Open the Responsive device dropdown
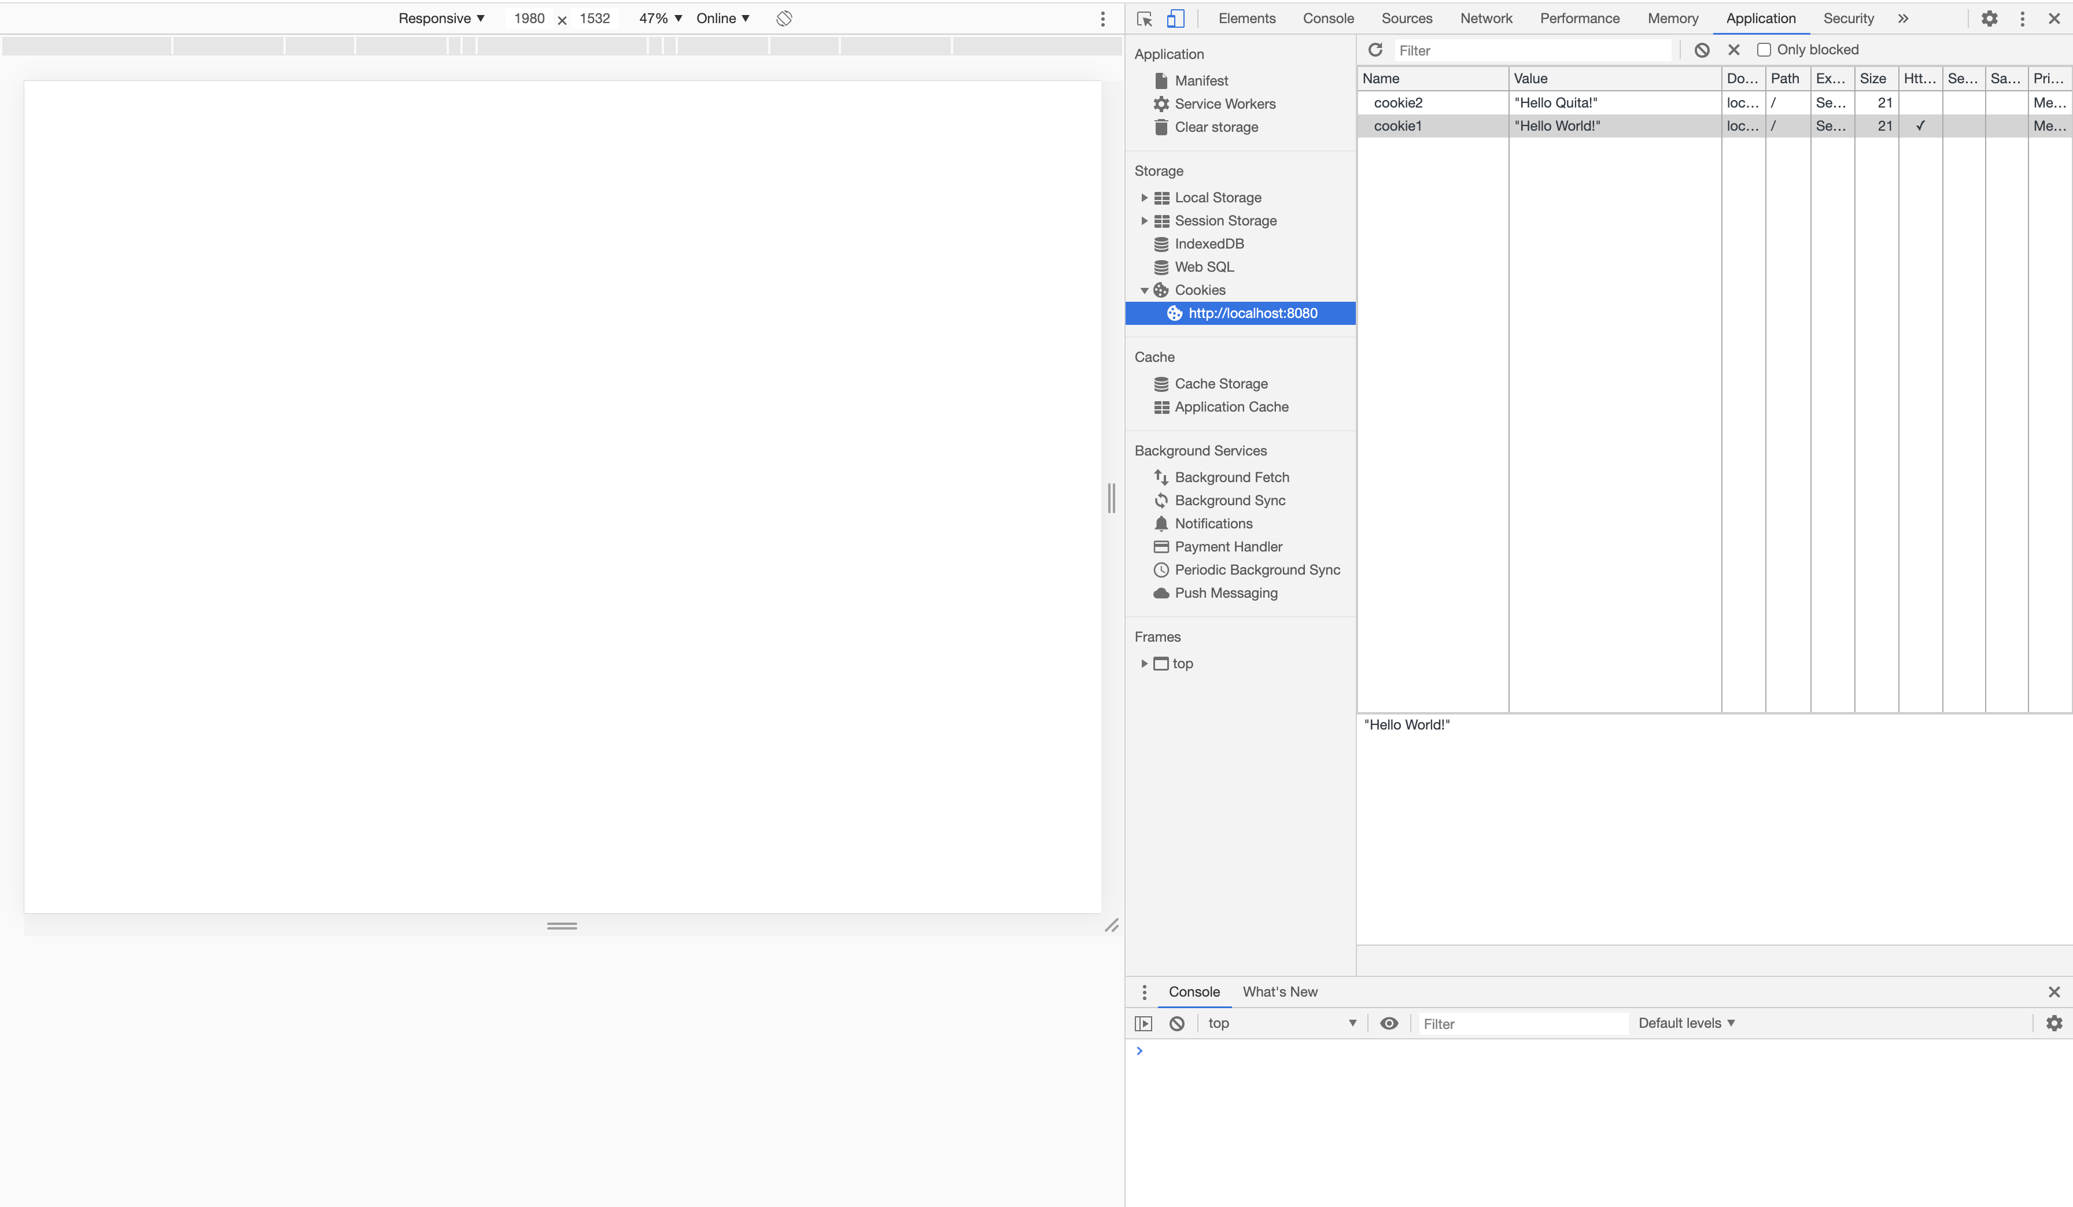Screen dimensions: 2073x1207 441,18
